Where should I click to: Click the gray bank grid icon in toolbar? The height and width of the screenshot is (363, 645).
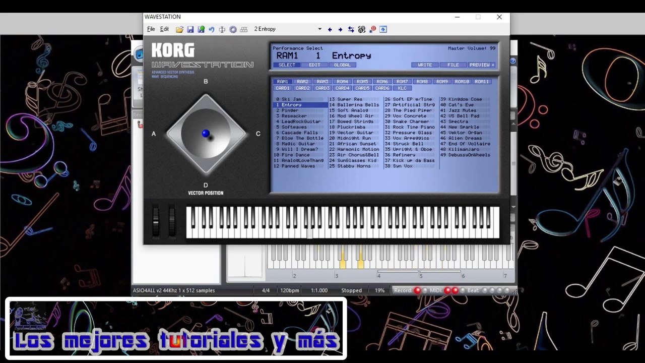point(244,30)
